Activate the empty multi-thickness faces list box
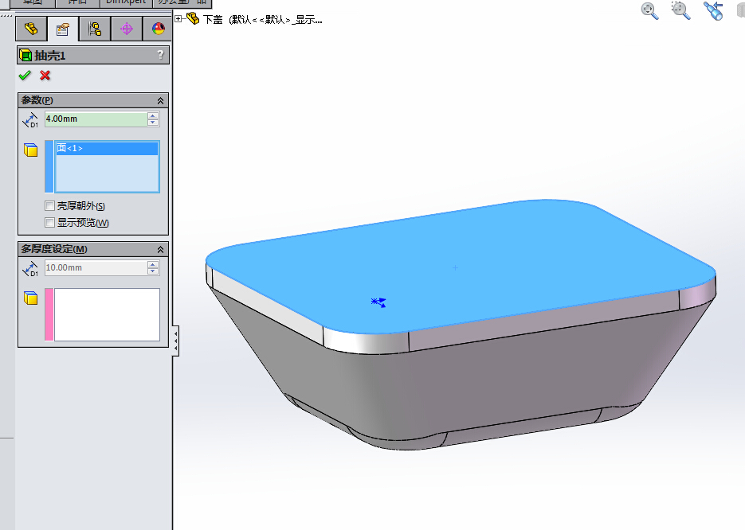Image resolution: width=745 pixels, height=530 pixels. [x=107, y=314]
